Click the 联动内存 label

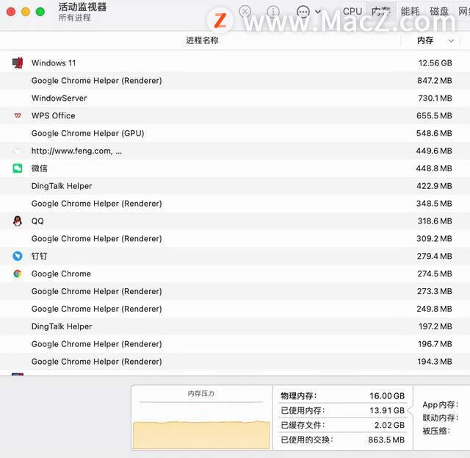pos(441,418)
